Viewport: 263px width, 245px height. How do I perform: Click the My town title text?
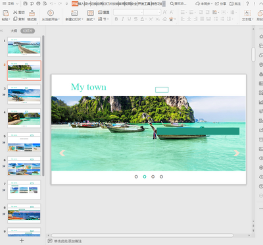click(89, 87)
